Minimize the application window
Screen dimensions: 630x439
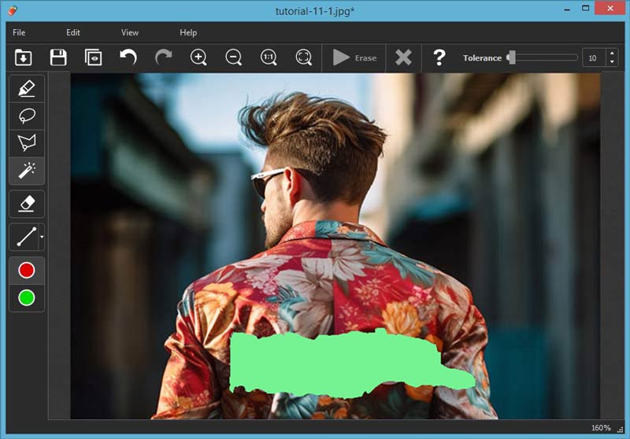[x=567, y=9]
